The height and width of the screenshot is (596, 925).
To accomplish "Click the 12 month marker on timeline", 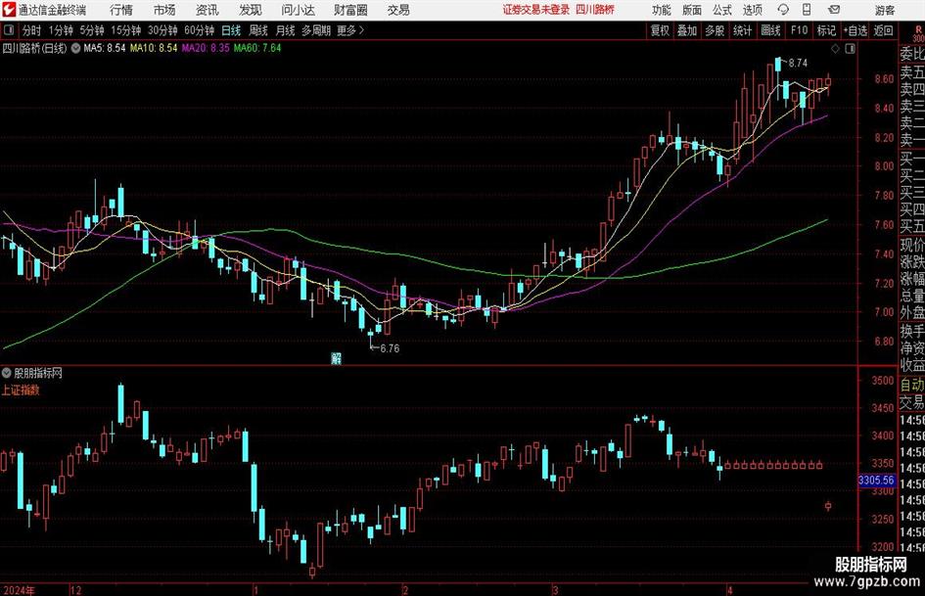I will [75, 590].
